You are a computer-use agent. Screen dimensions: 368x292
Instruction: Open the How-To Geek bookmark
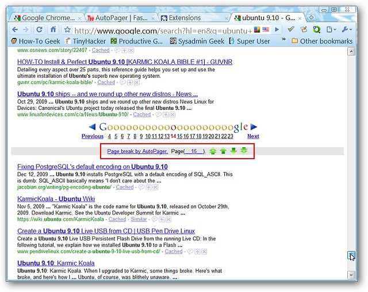36,41
